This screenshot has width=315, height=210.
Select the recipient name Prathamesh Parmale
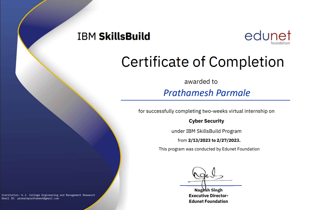click(x=207, y=93)
